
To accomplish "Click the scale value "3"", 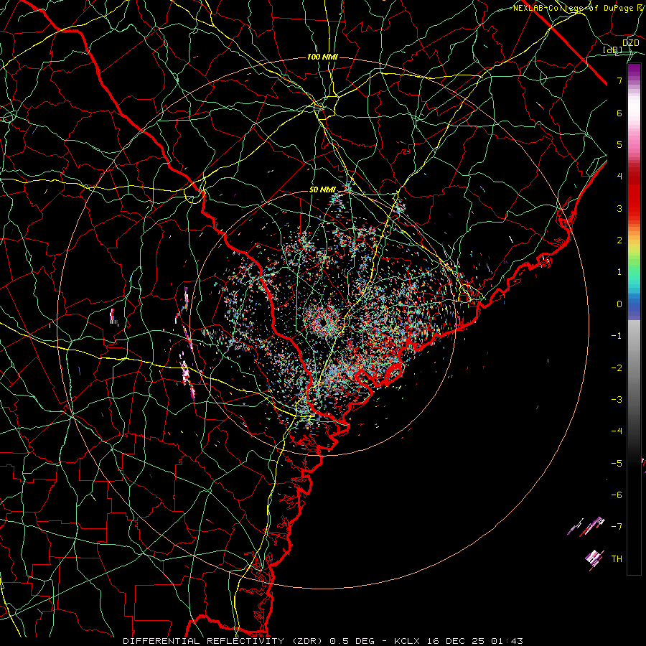I will click(x=619, y=208).
